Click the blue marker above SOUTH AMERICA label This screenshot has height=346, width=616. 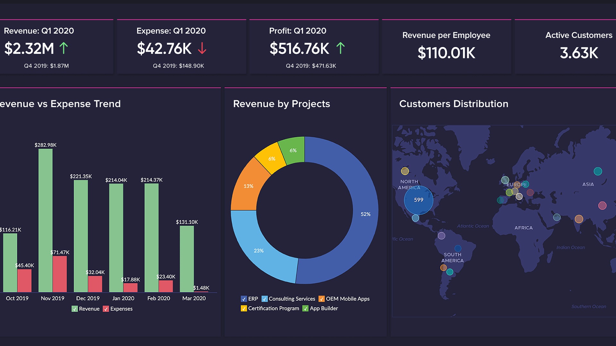[458, 248]
